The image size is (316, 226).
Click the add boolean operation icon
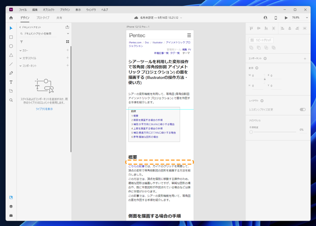251,48
